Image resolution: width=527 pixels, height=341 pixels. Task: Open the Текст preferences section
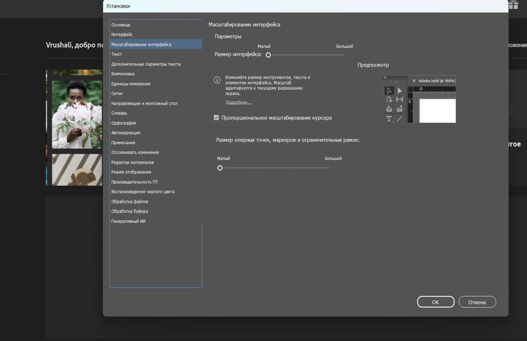click(156, 54)
